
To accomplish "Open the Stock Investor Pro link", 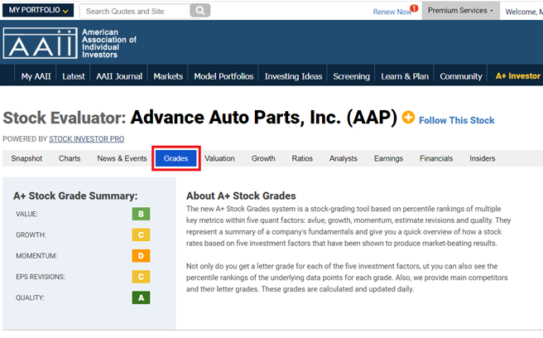I will click(x=87, y=139).
